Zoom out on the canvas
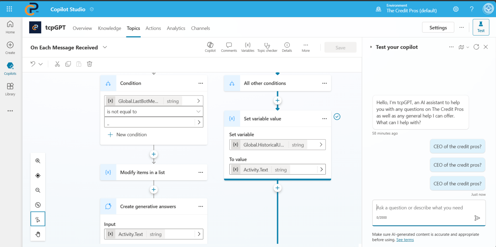This screenshot has height=247, width=496. coord(38,190)
